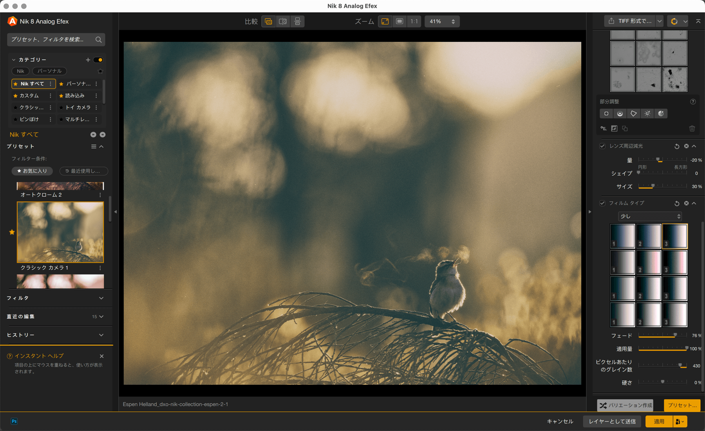Click the キャンセル button
Viewport: 705px width, 431px height.
560,421
